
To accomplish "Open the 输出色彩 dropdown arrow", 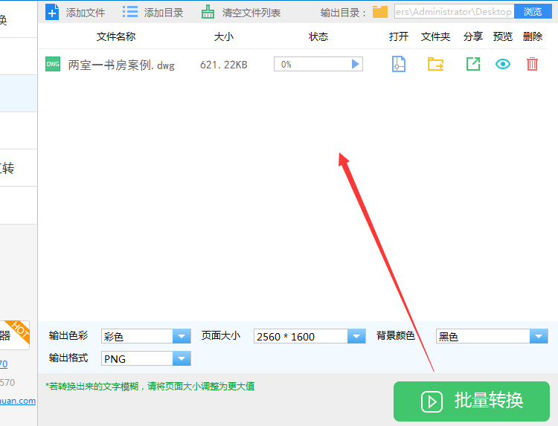I will [x=182, y=336].
